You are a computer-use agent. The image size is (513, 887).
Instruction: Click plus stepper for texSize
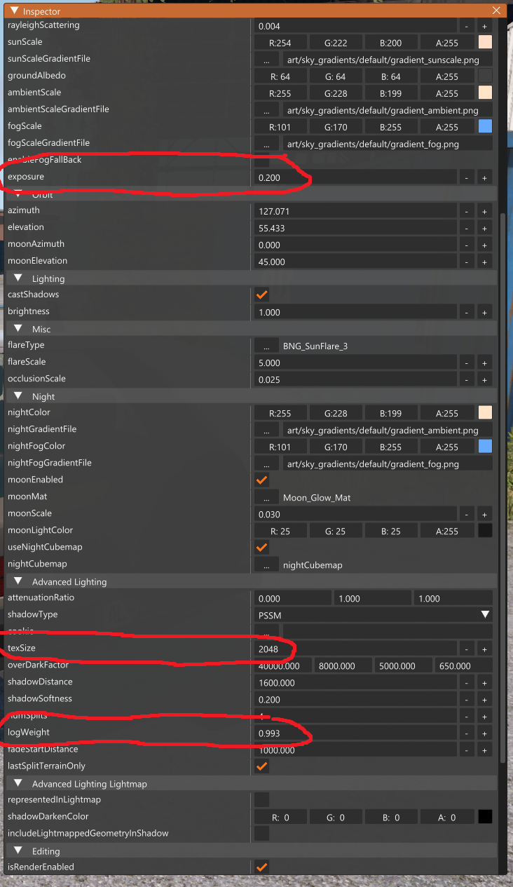[x=484, y=649]
